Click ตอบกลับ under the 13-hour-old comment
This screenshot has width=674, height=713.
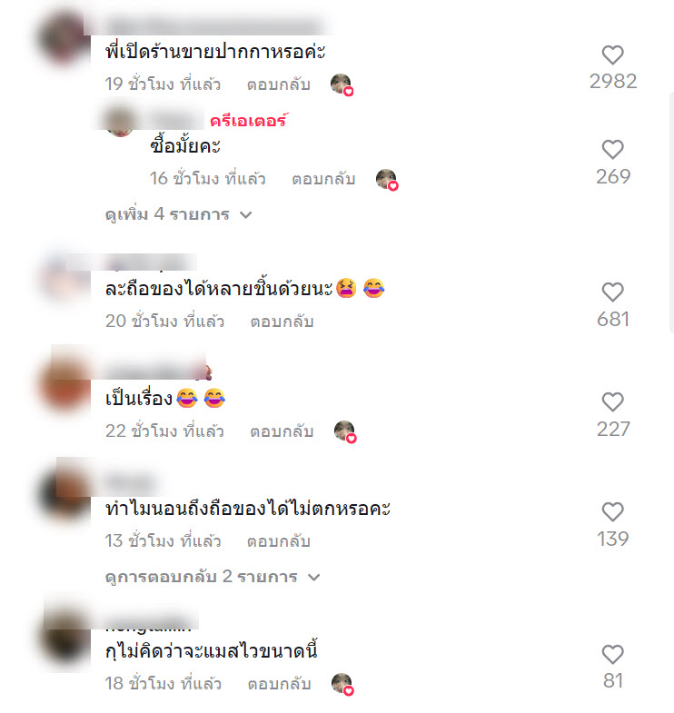(x=278, y=541)
